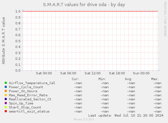168x123 pixels.
Task: Click the Min value for Spin_Up_Time
Action: pos(105,103)
